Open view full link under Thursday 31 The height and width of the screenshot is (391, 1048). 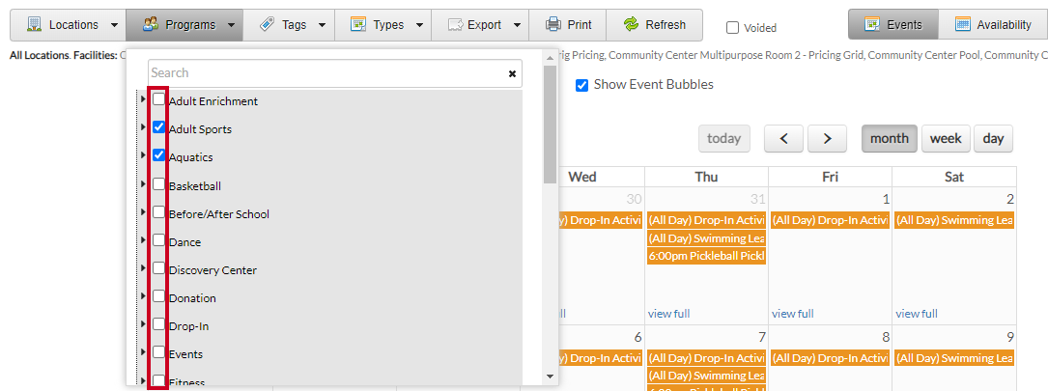668,314
